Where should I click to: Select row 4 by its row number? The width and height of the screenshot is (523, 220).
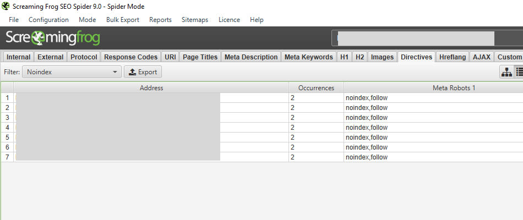7,128
